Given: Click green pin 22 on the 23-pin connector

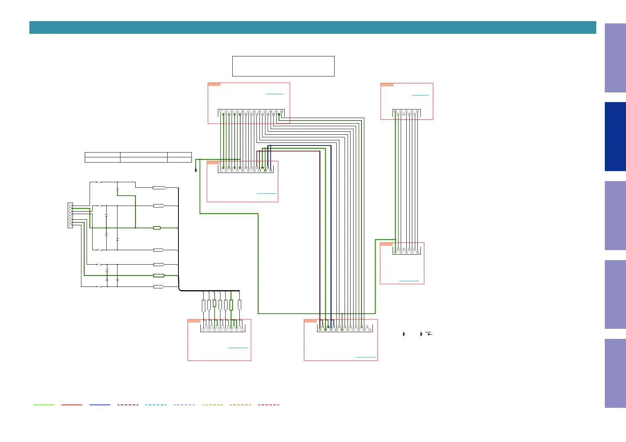Looking at the screenshot, I should [x=279, y=114].
